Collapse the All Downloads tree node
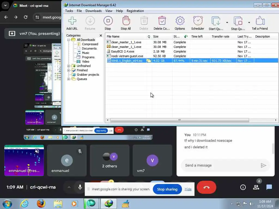This screenshot has height=209, width=279. pos(68,40)
